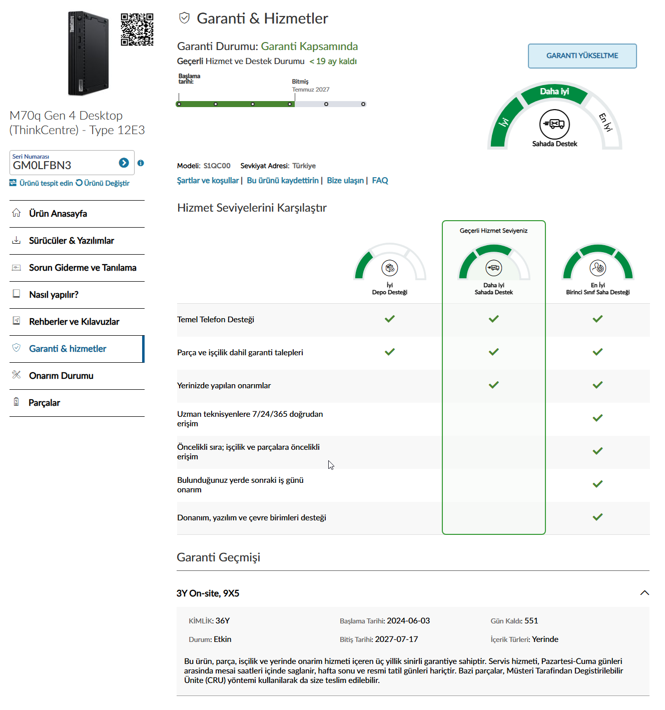Viewport: 665px width, 710px height.
Task: Click the '< 19 ay kaldı' remaining time text
Action: (x=333, y=61)
